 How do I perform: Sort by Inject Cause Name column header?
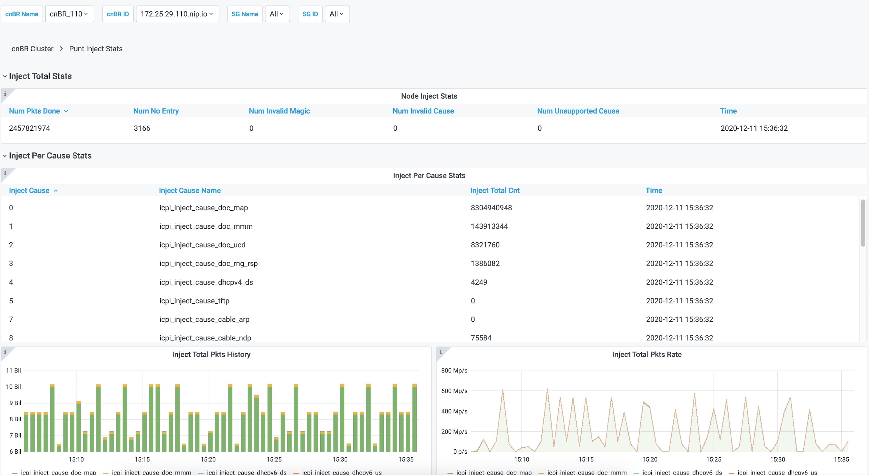[x=190, y=190]
